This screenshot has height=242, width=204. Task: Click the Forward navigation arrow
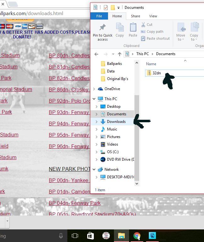(106, 54)
